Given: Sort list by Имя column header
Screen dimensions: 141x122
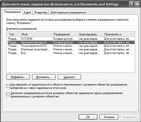Looking at the screenshot, I should click(35, 34).
